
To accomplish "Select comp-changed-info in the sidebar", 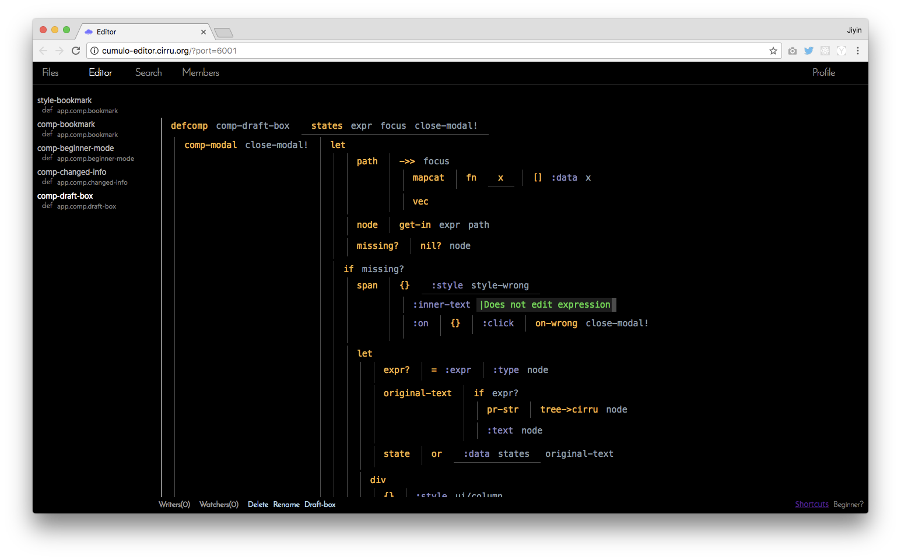I will point(72,172).
